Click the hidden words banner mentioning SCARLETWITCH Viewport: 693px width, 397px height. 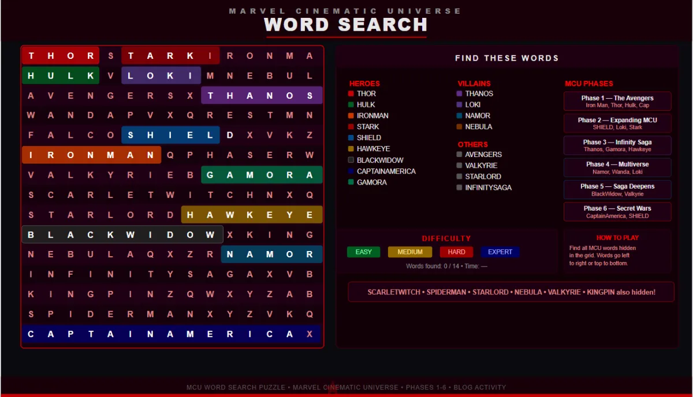pyautogui.click(x=511, y=292)
